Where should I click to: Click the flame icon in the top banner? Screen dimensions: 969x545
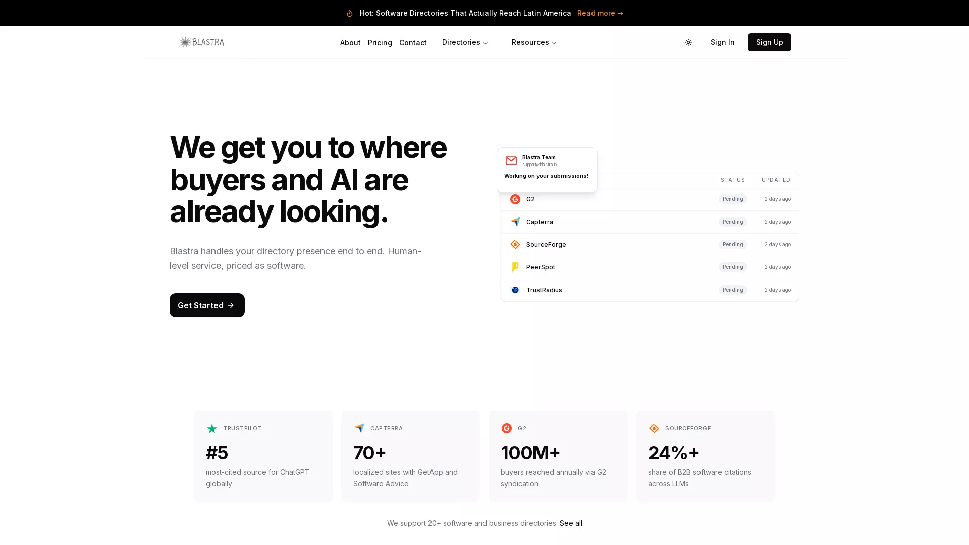point(350,13)
